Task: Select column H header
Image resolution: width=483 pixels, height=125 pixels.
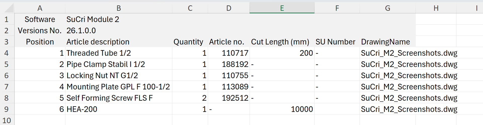Action: pyautogui.click(x=436, y=8)
